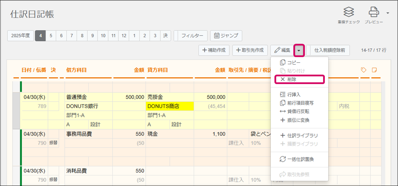Choose 削除 from the edit menu
The width and height of the screenshot is (398, 186).
tap(299, 80)
